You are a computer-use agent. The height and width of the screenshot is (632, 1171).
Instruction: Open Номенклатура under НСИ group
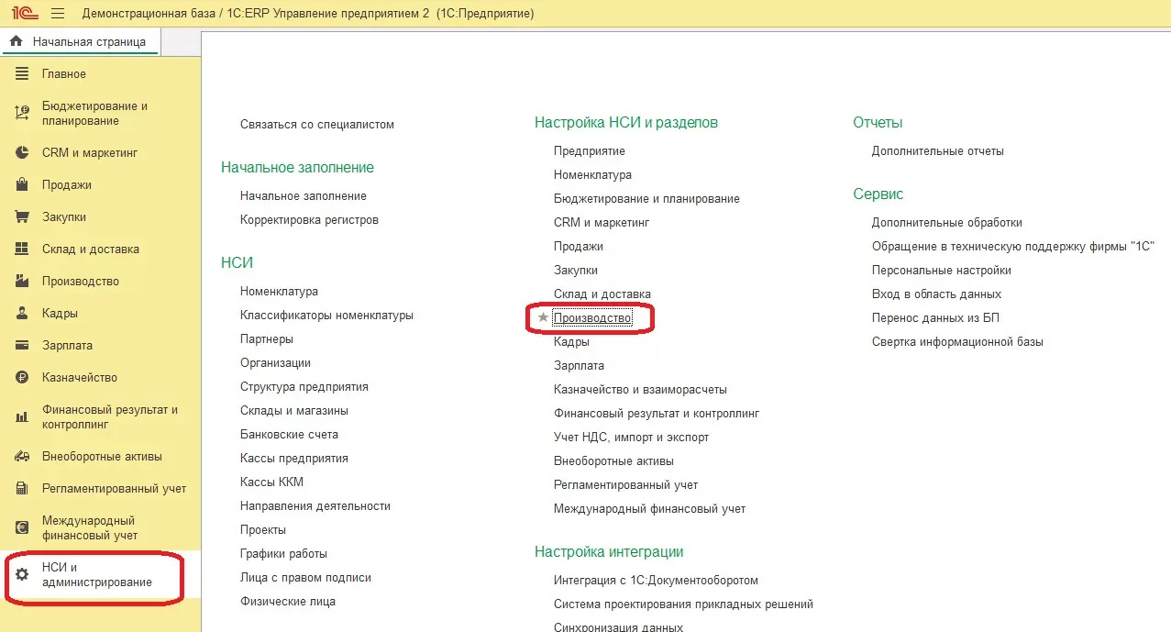point(280,291)
